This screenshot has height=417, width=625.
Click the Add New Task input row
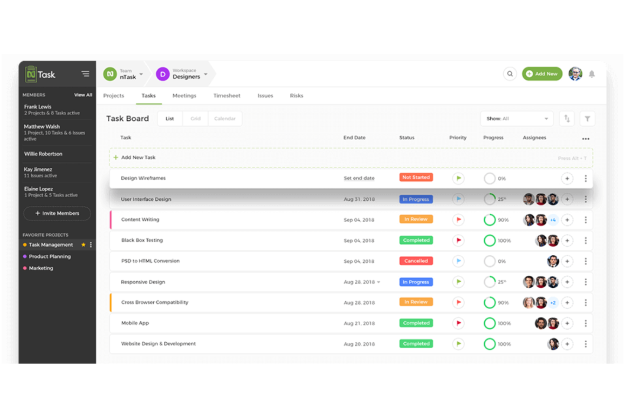(x=351, y=158)
